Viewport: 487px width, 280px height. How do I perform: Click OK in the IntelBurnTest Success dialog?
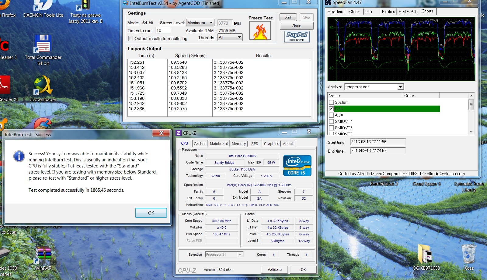click(151, 213)
